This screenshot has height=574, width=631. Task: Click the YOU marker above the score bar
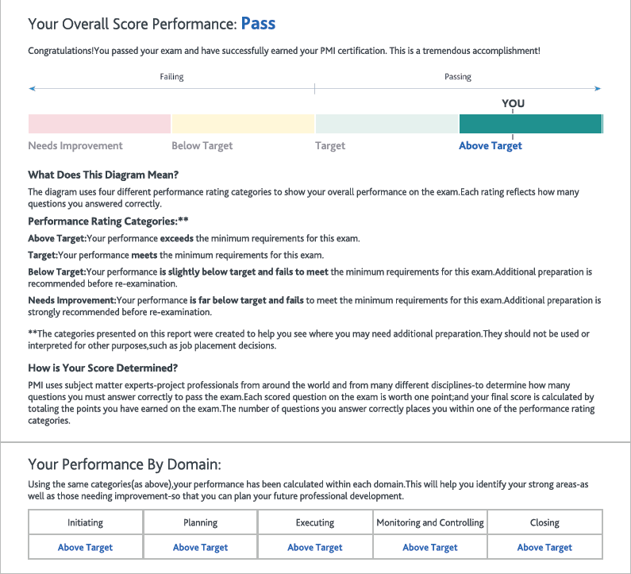(x=513, y=103)
